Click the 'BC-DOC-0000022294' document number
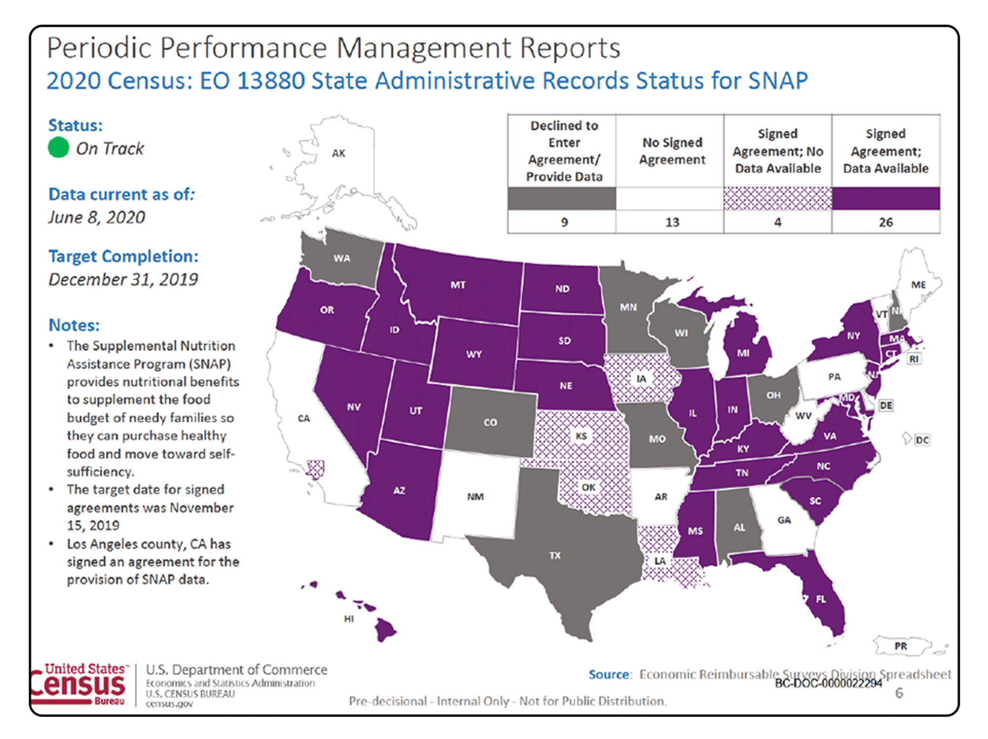988x739 pixels. [x=828, y=683]
